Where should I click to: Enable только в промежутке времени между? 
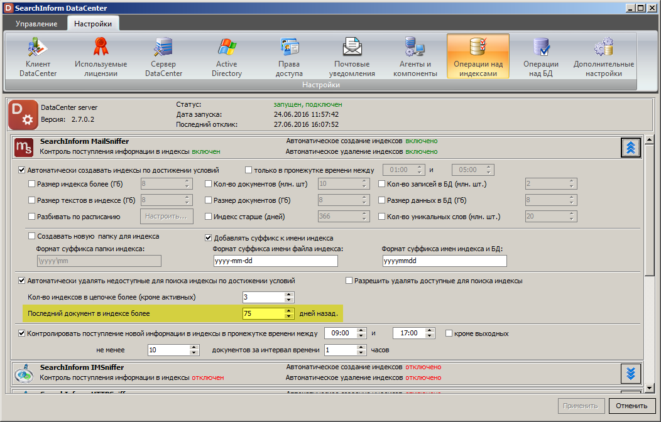pos(248,170)
